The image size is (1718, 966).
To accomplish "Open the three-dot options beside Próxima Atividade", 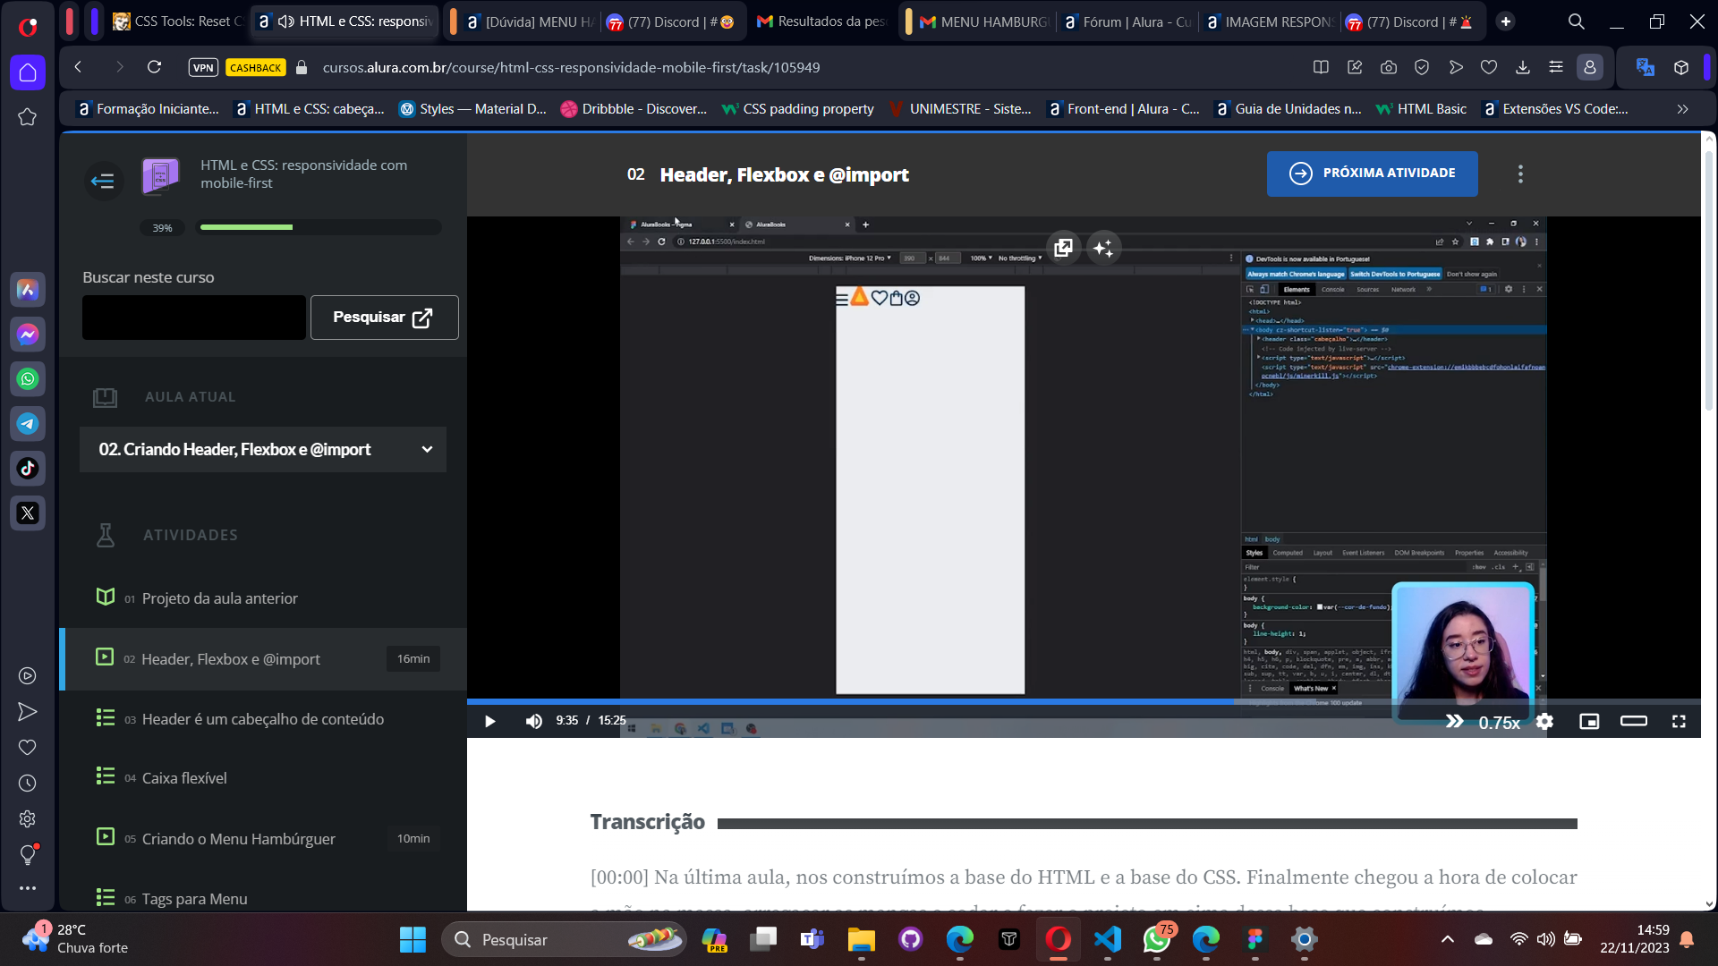I will coord(1520,174).
